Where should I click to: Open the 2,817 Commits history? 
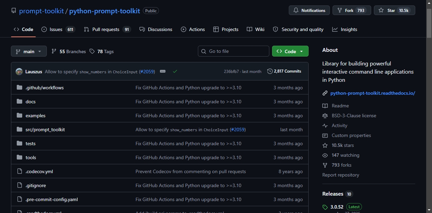tap(284, 71)
